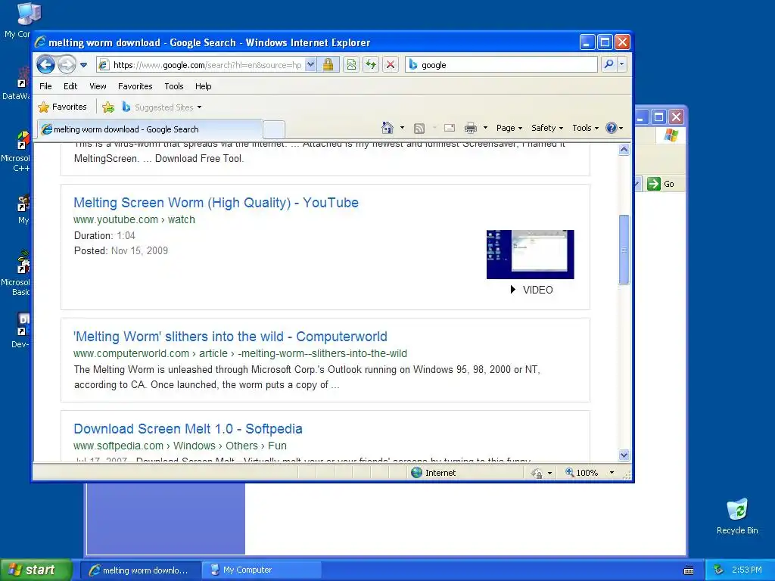775x581 pixels.
Task: Open the recent pages dropdown arrow
Action: (x=83, y=65)
